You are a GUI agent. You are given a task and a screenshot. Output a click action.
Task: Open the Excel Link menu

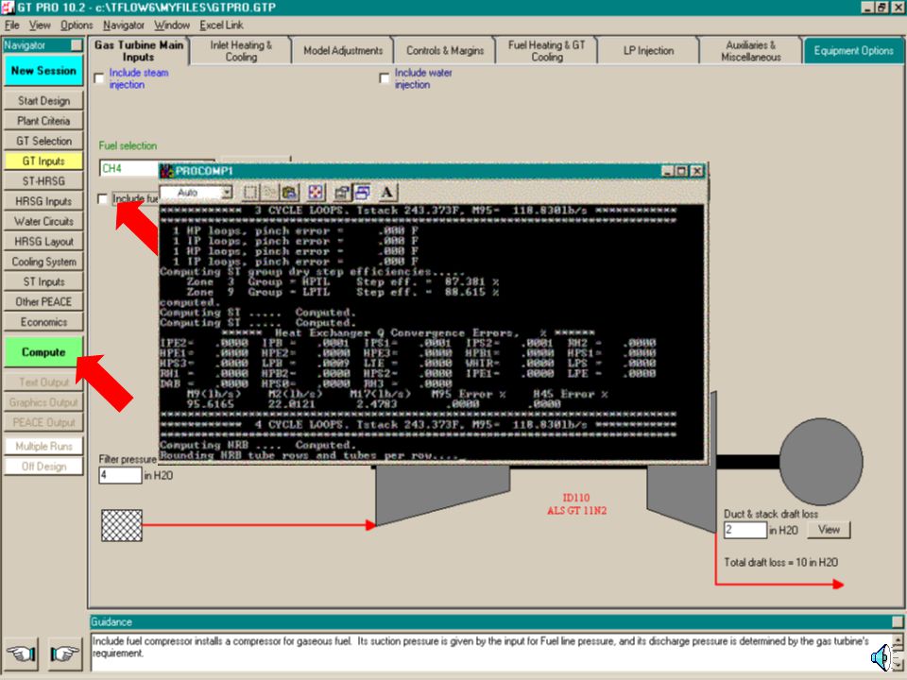point(221,25)
